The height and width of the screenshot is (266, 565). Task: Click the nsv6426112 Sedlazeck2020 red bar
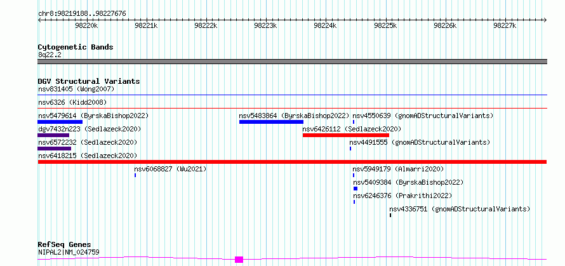346,135
